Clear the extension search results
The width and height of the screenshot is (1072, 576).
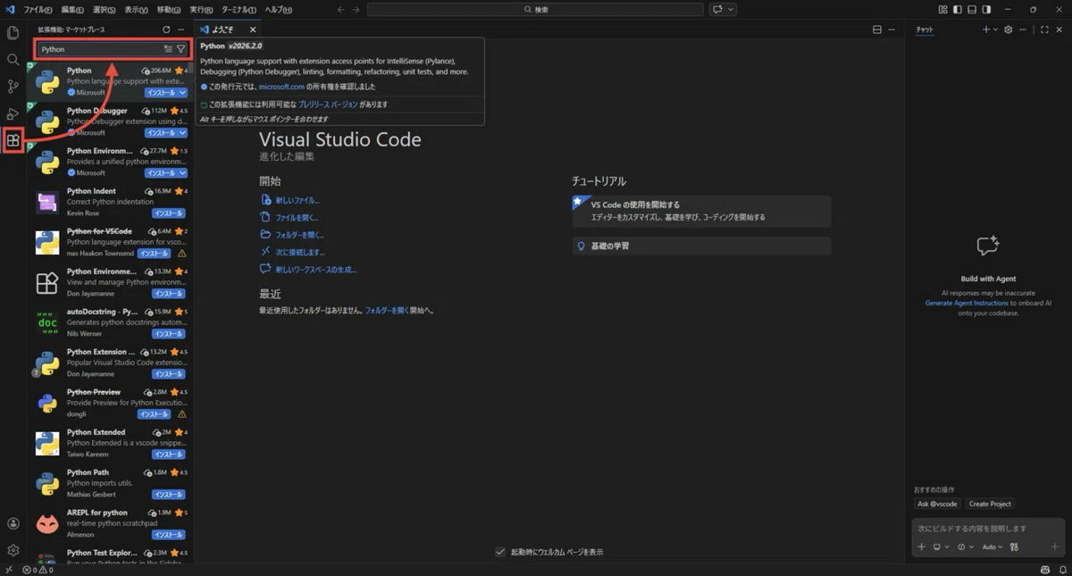click(168, 49)
